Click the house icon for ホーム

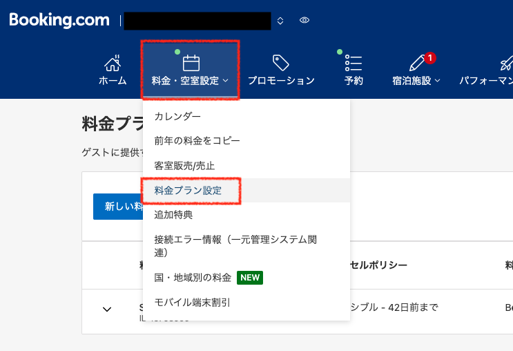click(113, 64)
